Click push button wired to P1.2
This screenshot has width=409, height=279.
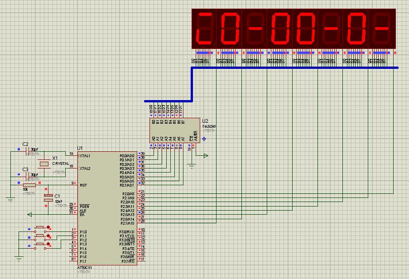point(40,245)
